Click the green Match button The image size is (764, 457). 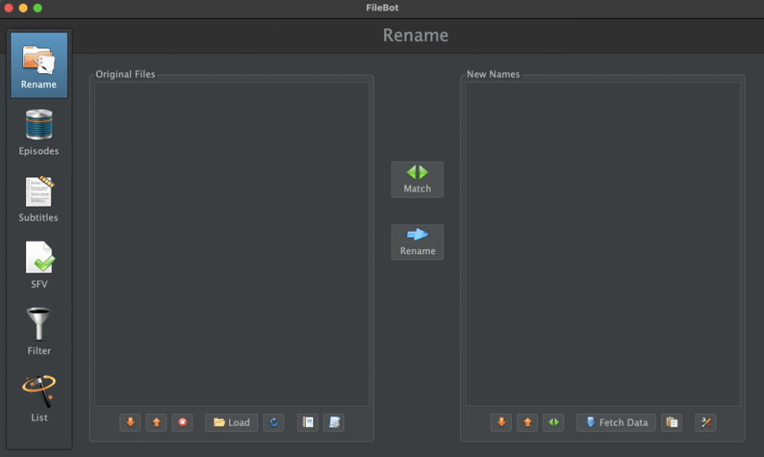pos(417,180)
